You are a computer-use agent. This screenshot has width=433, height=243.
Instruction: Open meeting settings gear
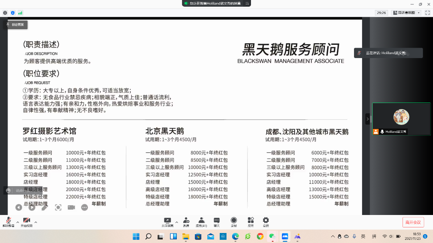(x=266, y=221)
